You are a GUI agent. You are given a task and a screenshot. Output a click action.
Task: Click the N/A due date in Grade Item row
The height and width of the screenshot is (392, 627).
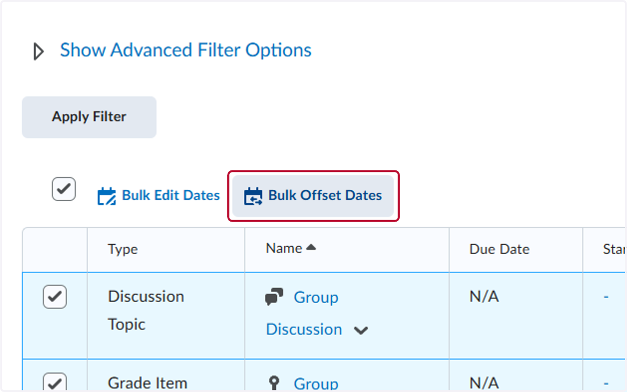[484, 384]
